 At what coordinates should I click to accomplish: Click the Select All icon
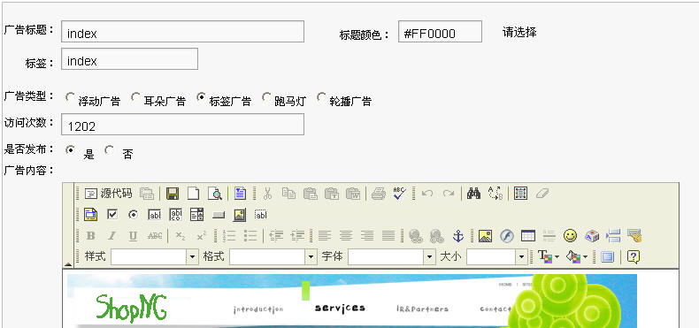pos(520,194)
